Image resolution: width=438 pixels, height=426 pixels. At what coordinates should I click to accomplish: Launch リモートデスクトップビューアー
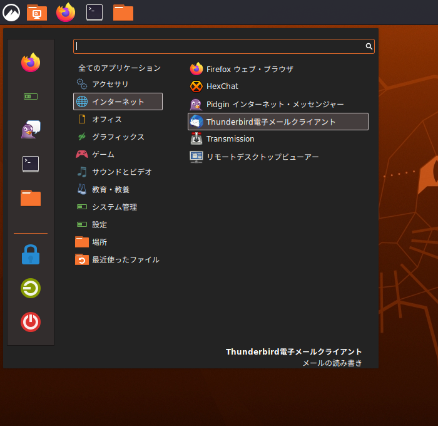tap(278, 157)
